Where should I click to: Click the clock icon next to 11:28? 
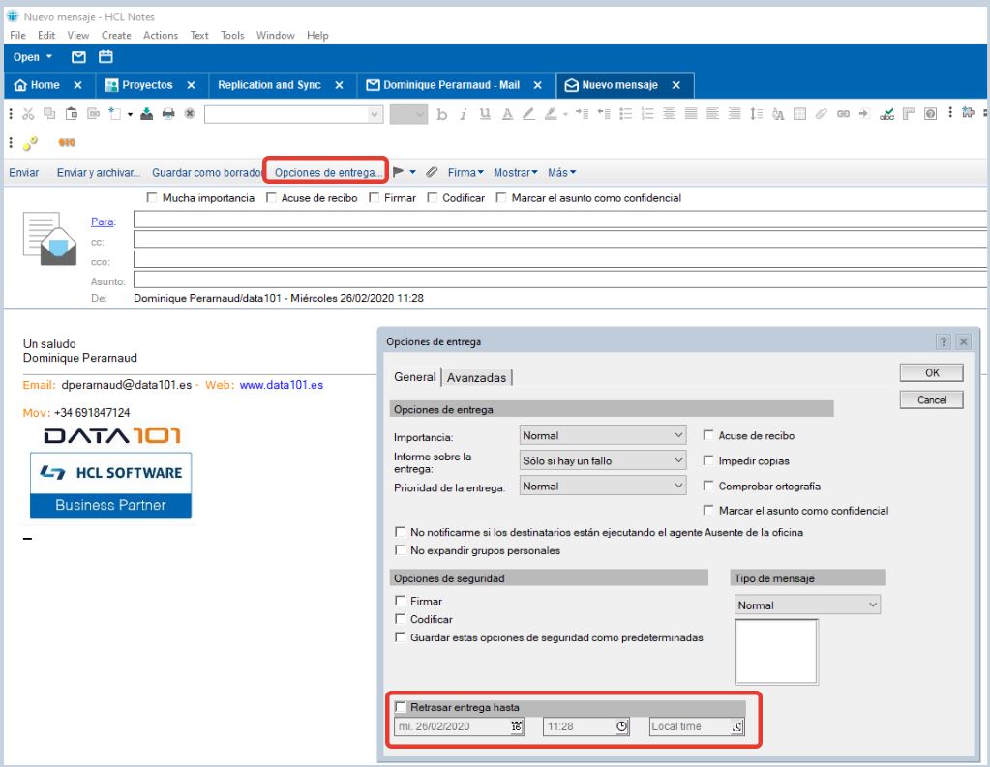tap(622, 726)
